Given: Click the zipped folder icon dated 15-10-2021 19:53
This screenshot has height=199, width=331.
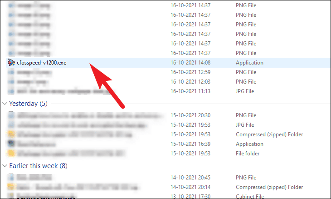Looking at the screenshot, I should pyautogui.click(x=11, y=134).
